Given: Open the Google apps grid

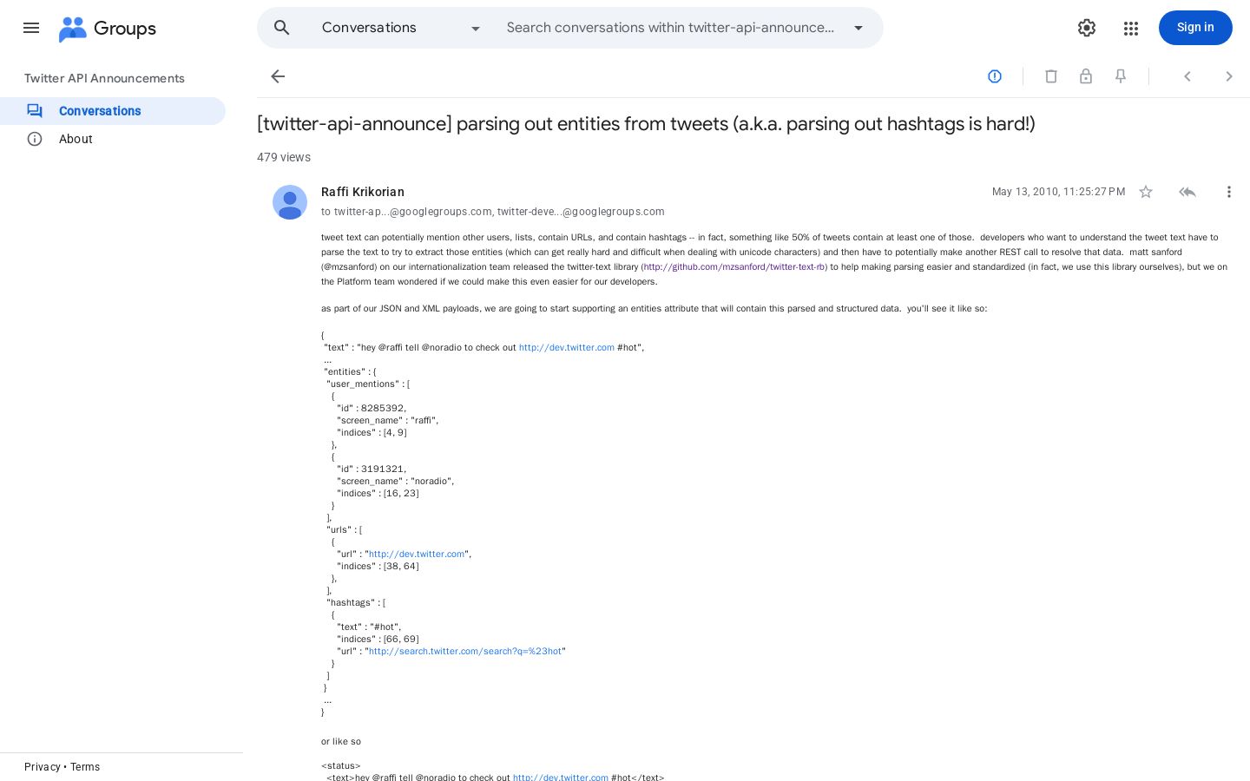Looking at the screenshot, I should [x=1130, y=28].
